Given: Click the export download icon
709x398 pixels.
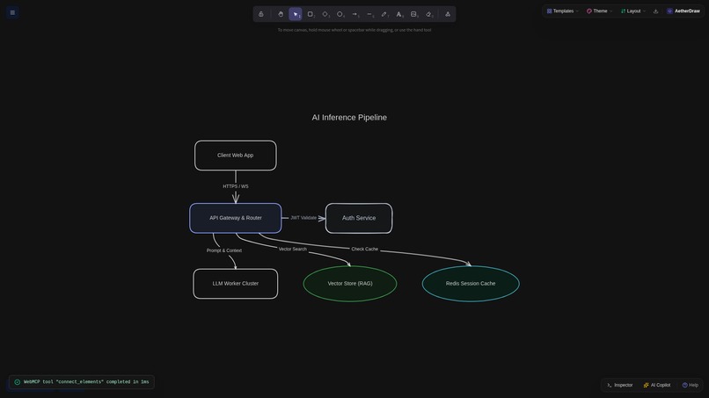Looking at the screenshot, I should [x=655, y=11].
